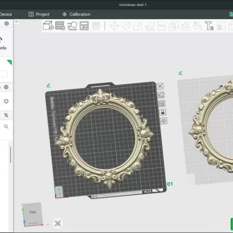Image resolution: width=233 pixels, height=233 pixels.
Task: Click the small cloud icon at canvas corner
Action: click(x=17, y=22)
